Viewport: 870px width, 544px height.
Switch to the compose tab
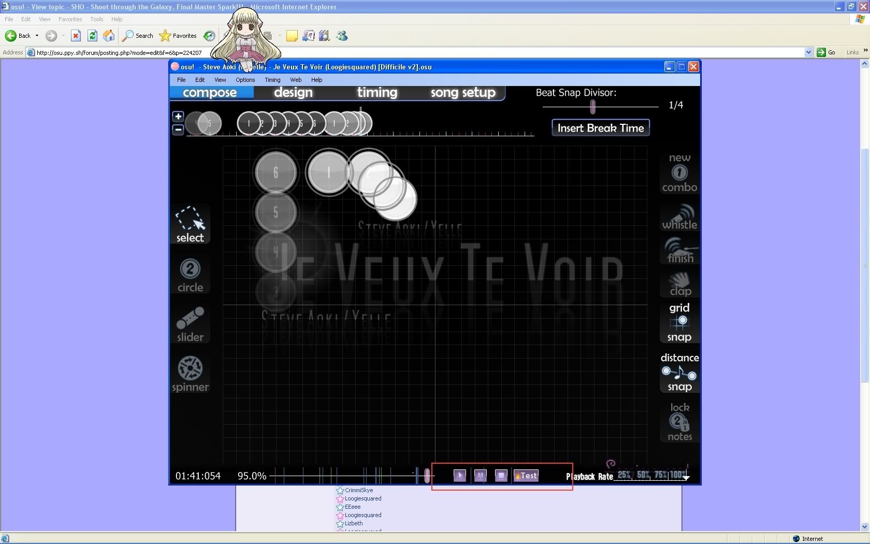click(x=210, y=92)
